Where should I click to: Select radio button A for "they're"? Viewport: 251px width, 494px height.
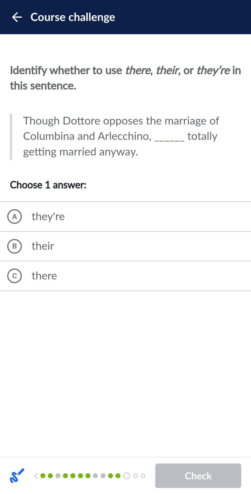click(15, 216)
